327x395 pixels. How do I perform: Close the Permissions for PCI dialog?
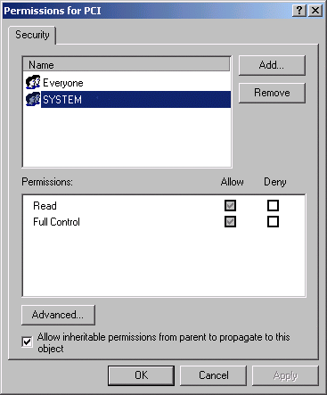coord(315,11)
